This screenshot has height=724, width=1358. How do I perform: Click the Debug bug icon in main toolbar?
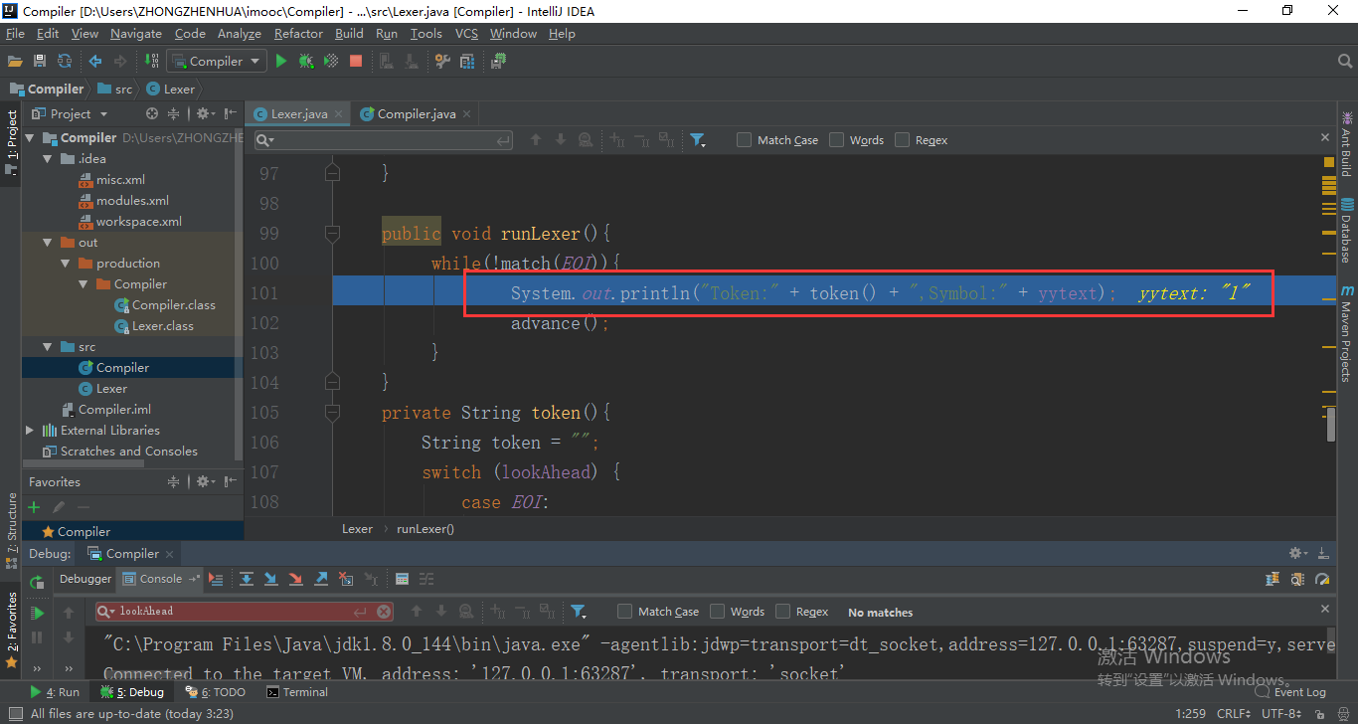point(306,61)
